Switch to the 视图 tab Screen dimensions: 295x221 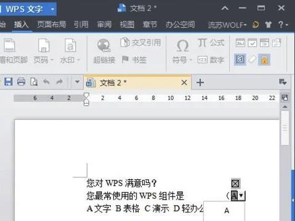coord(127,25)
